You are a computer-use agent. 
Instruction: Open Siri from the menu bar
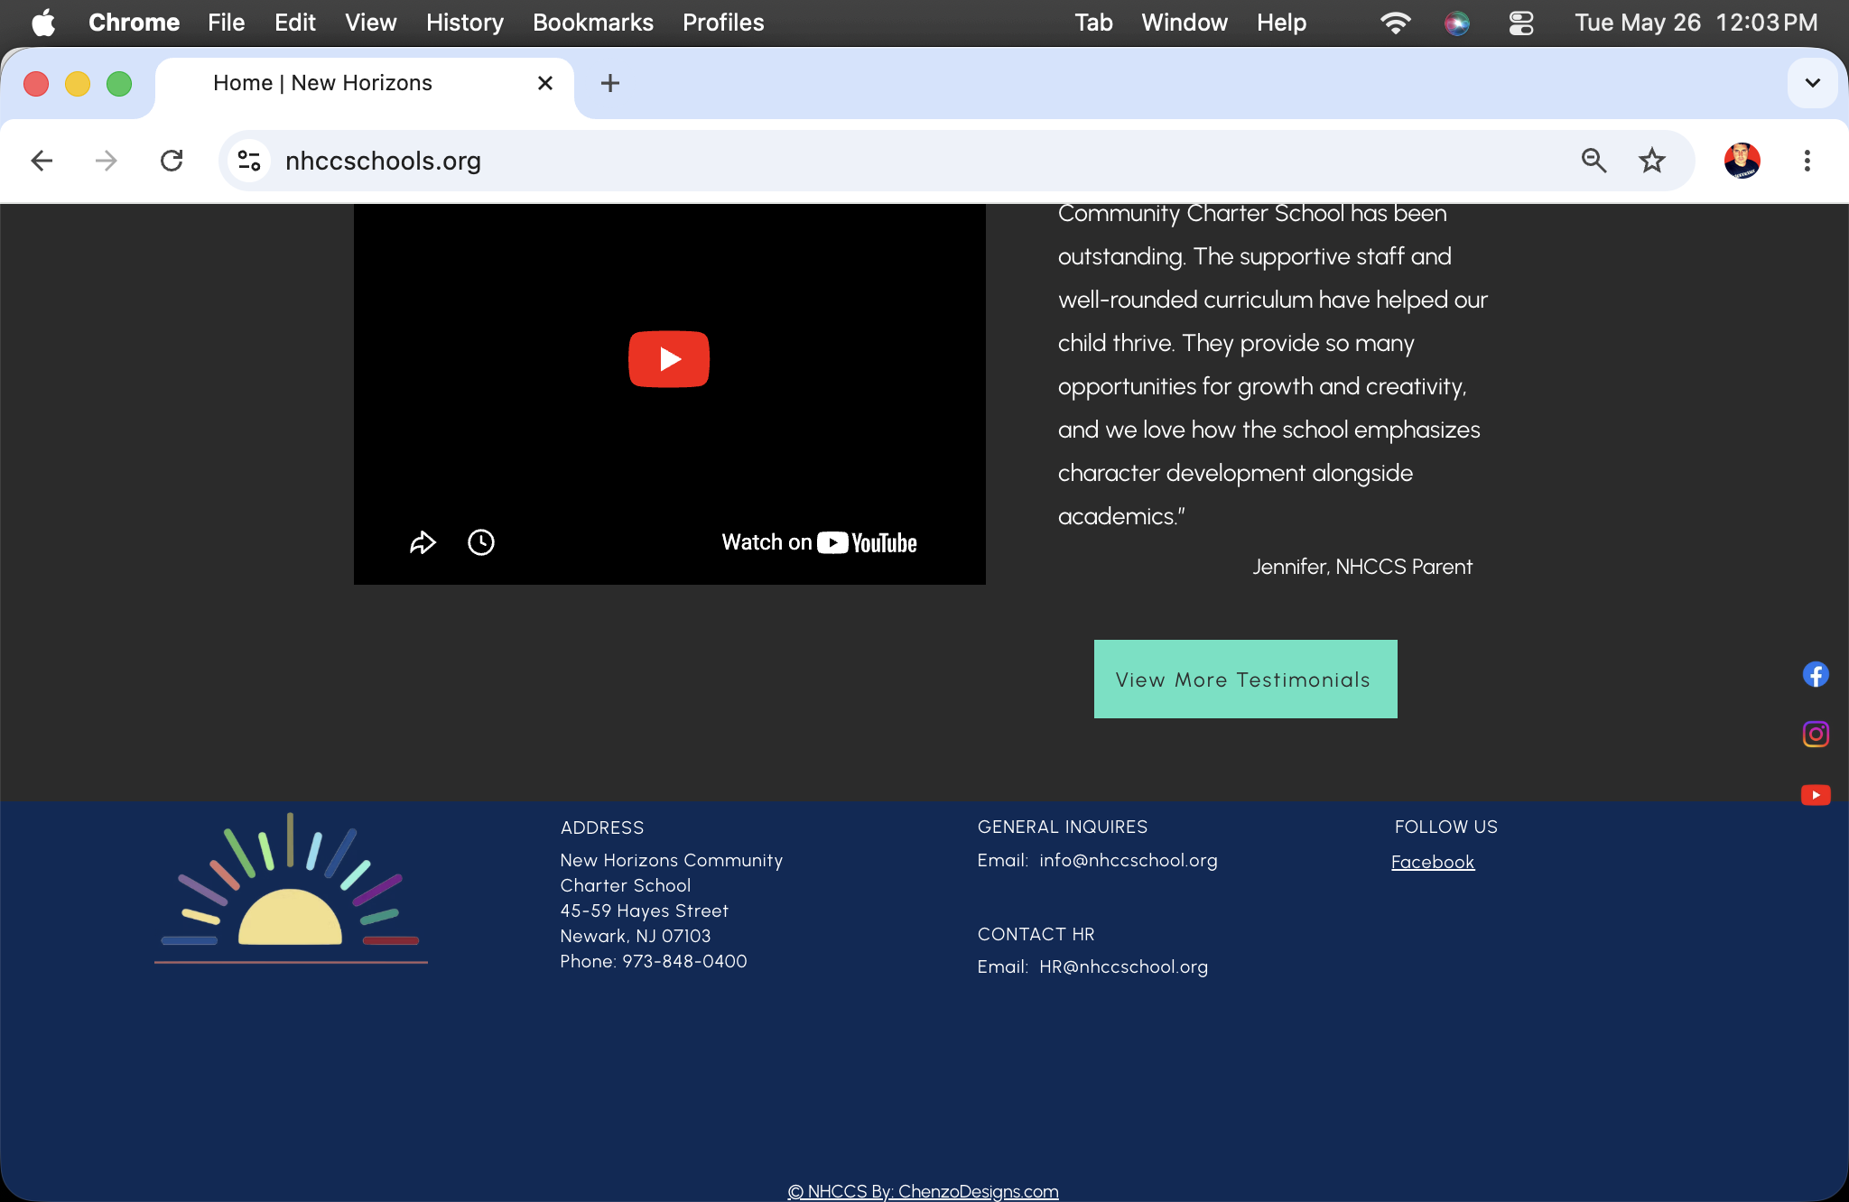click(1457, 23)
